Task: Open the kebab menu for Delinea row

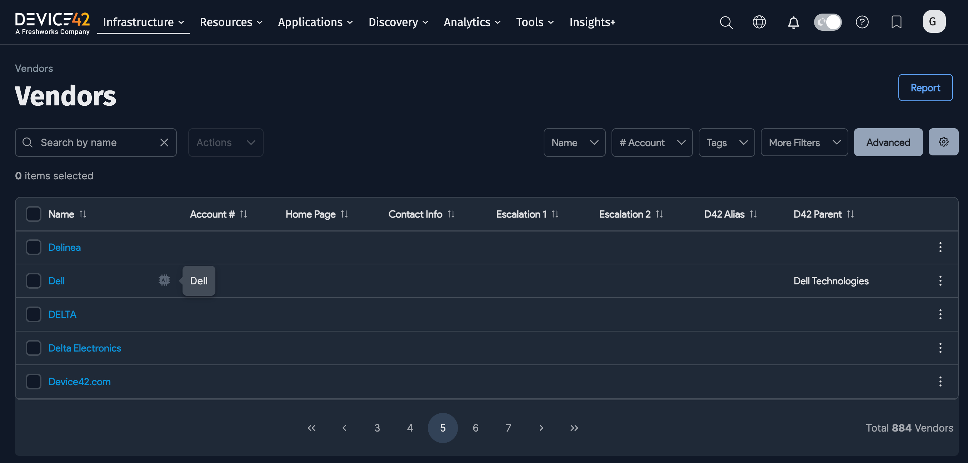Action: tap(940, 247)
